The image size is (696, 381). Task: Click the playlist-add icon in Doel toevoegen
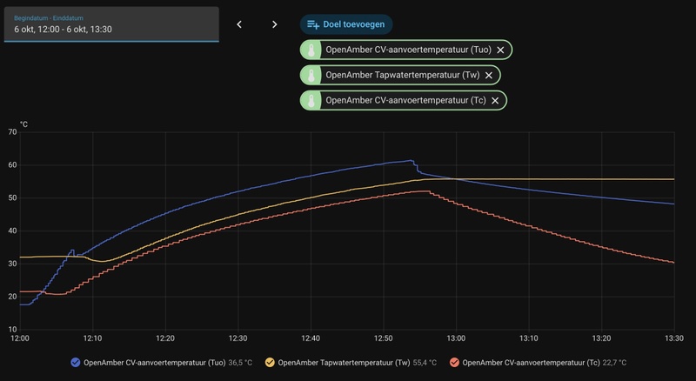point(313,25)
